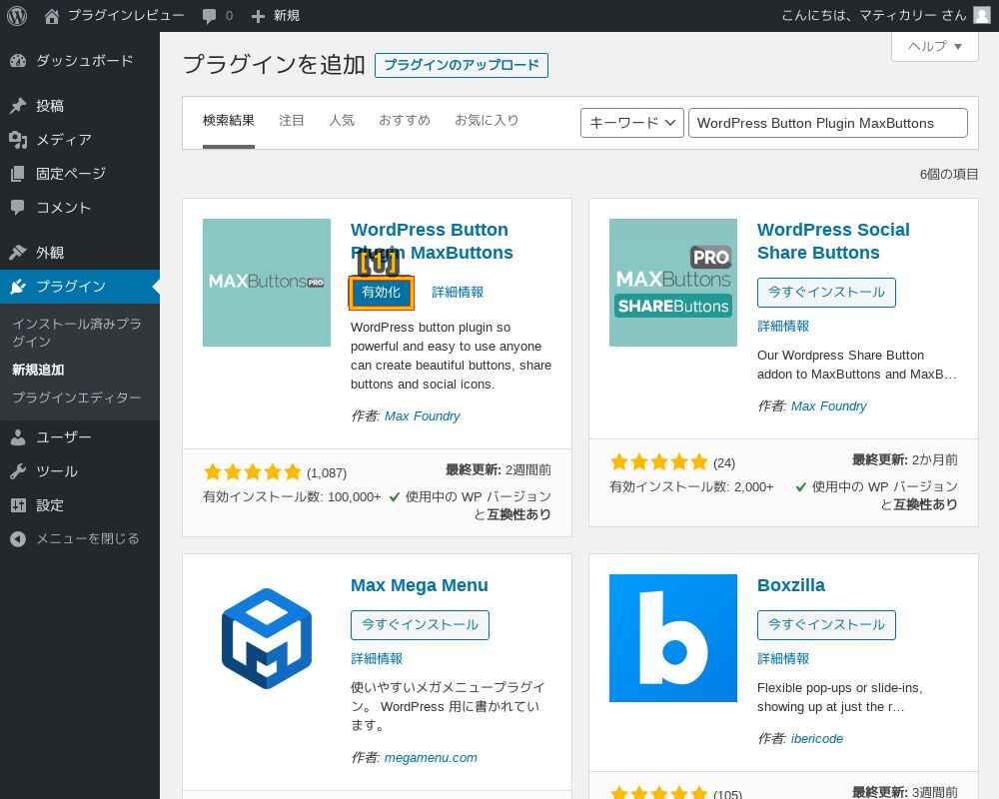This screenshot has height=799, width=999.
Task: Open メディア media icon in sidebar
Action: [x=18, y=140]
